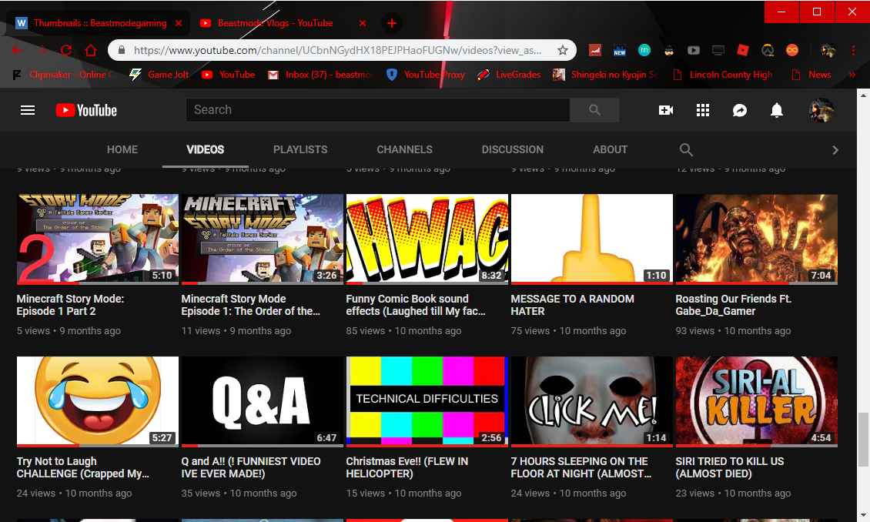Open the create video camera icon
This screenshot has width=870, height=522.
point(666,110)
